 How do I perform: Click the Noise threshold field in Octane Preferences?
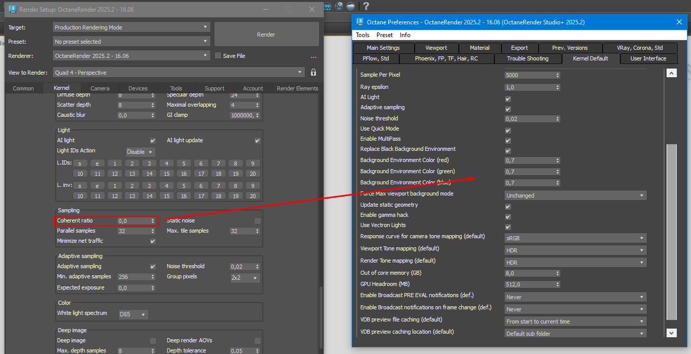[x=532, y=119]
